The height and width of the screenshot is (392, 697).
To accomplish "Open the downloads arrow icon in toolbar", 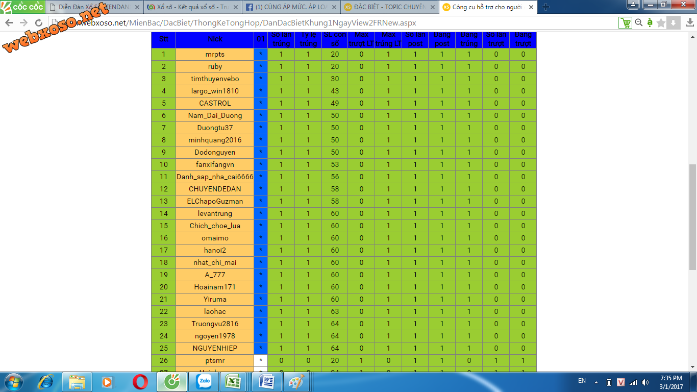I will [x=673, y=23].
